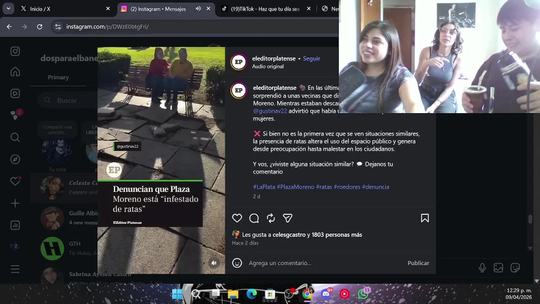The width and height of the screenshot is (540, 304).
Task: Click Audio original link
Action: [268, 66]
